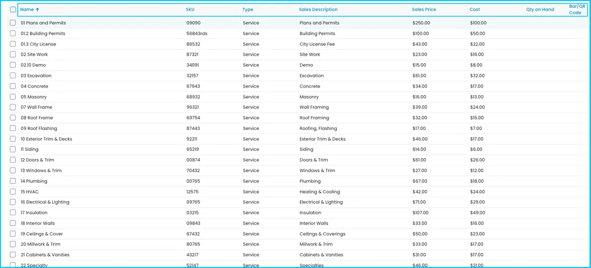591x268 pixels.
Task: Sort by the Name column header
Action: 27,9
